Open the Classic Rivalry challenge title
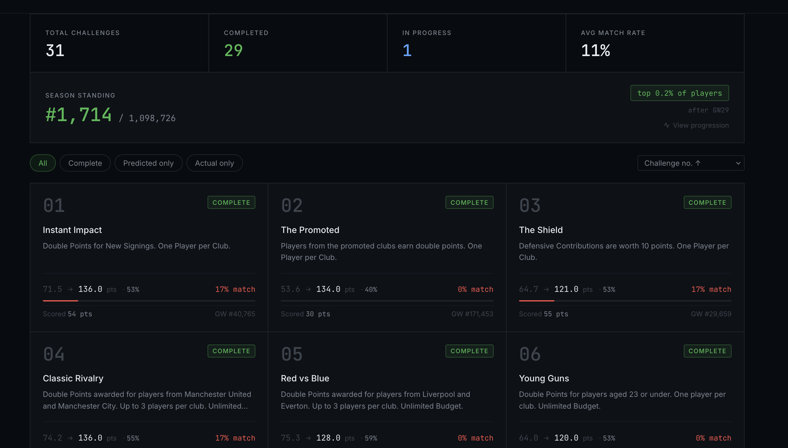 tap(73, 378)
